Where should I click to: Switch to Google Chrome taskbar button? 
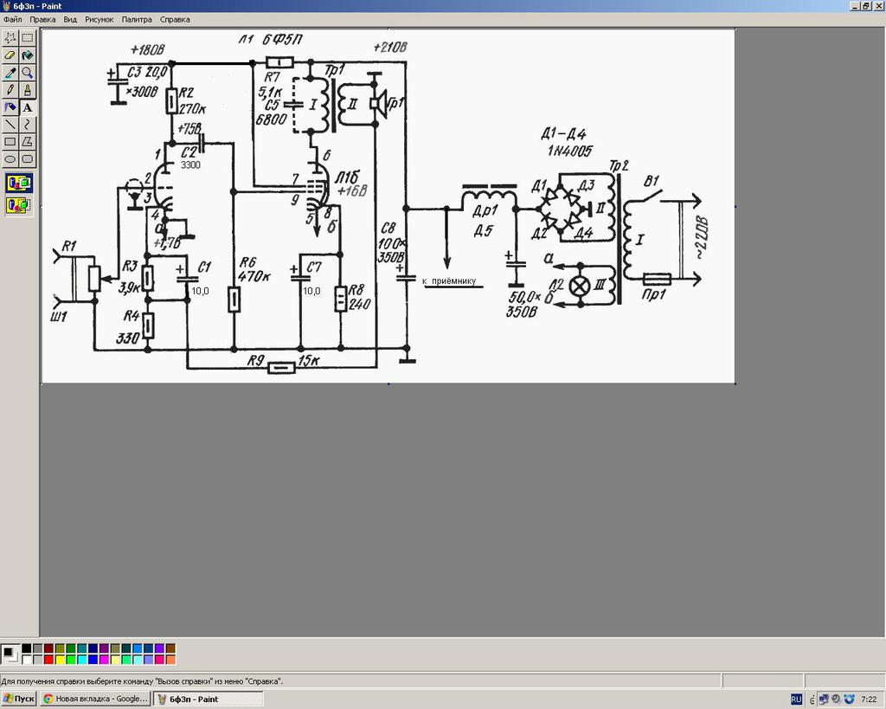point(96,699)
